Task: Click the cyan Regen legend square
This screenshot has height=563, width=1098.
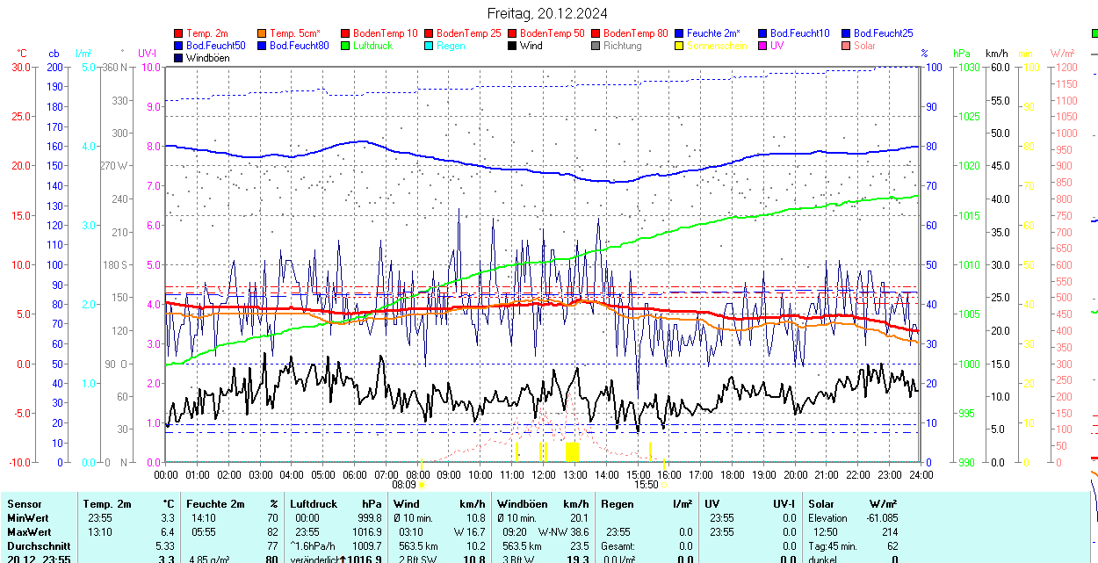Action: (x=430, y=46)
